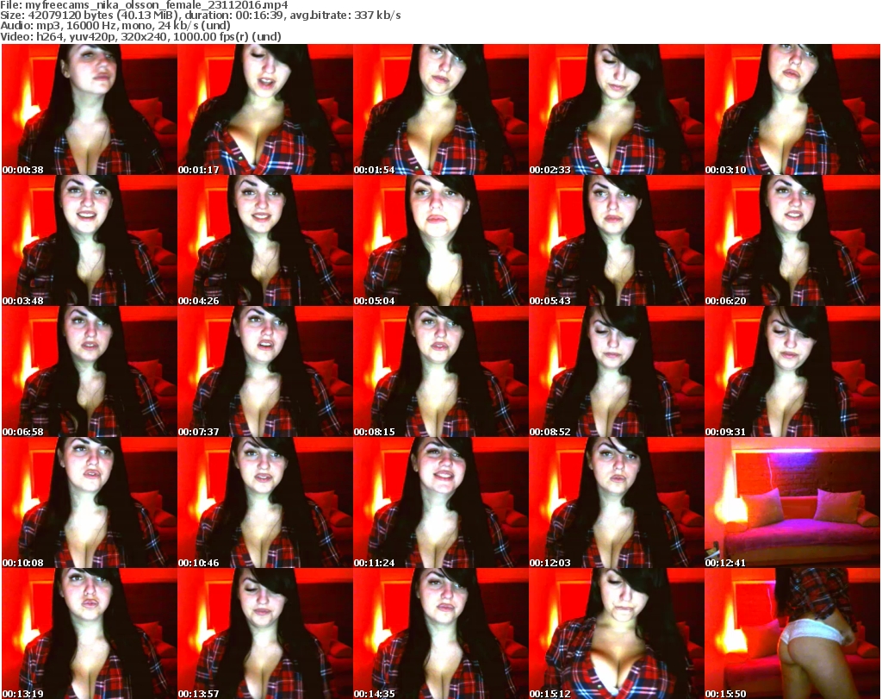Pick the frame stamped 00:10:08
The image size is (882, 699).
tap(90, 502)
